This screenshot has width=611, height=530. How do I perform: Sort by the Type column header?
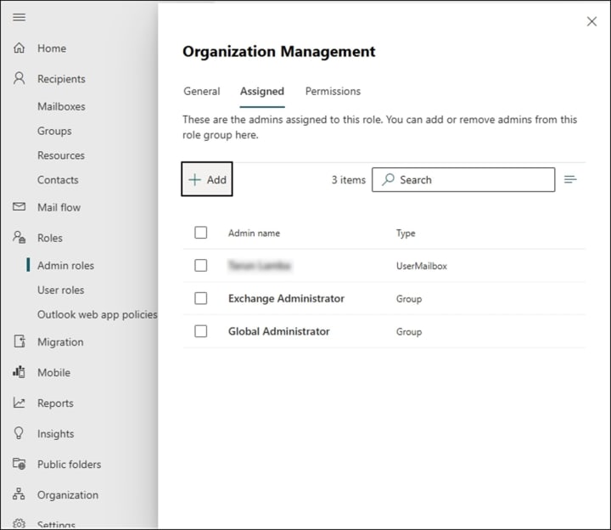(x=406, y=234)
